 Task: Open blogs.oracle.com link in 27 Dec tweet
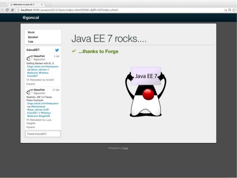coord(43,103)
